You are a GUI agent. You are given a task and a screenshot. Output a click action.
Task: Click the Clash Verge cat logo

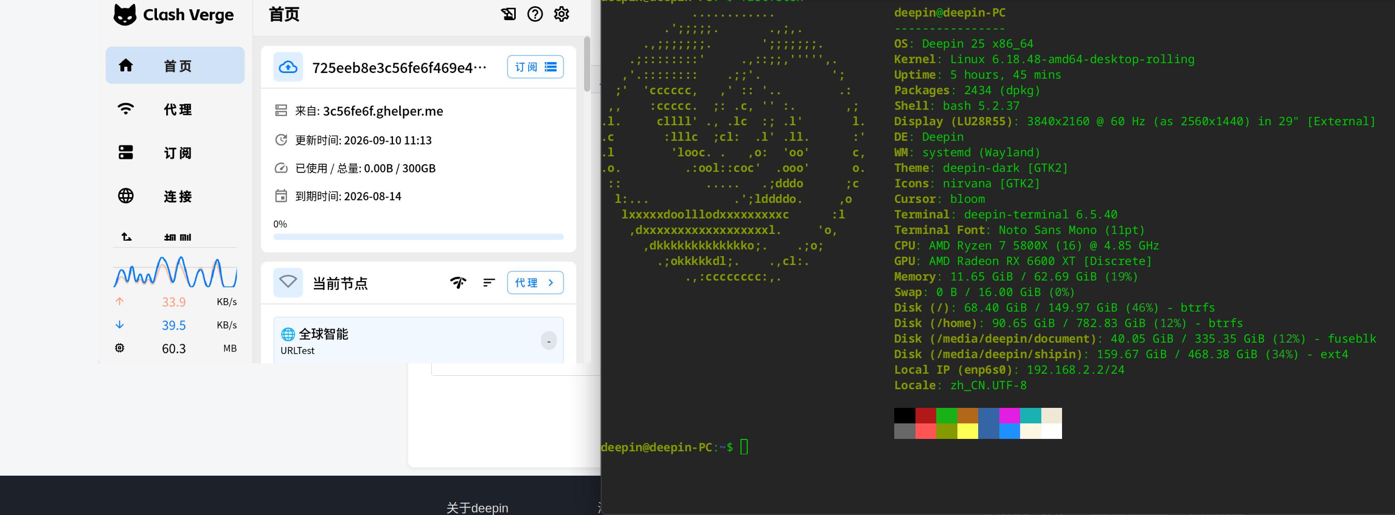pos(125,14)
